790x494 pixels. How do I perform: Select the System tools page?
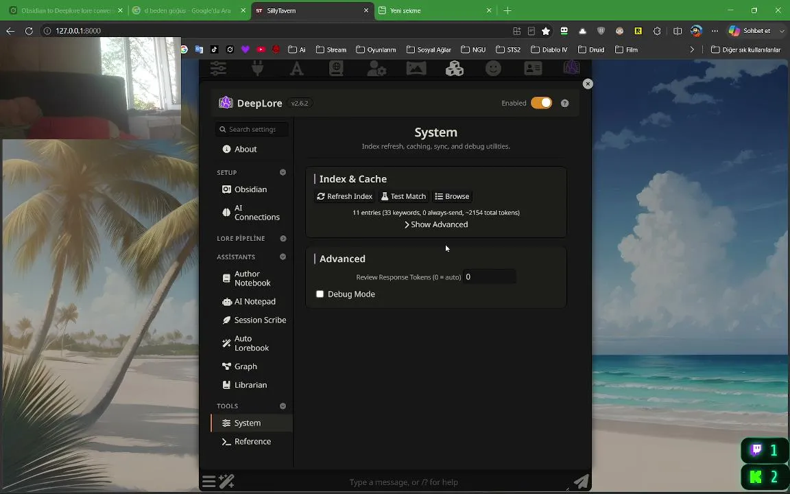(252, 423)
